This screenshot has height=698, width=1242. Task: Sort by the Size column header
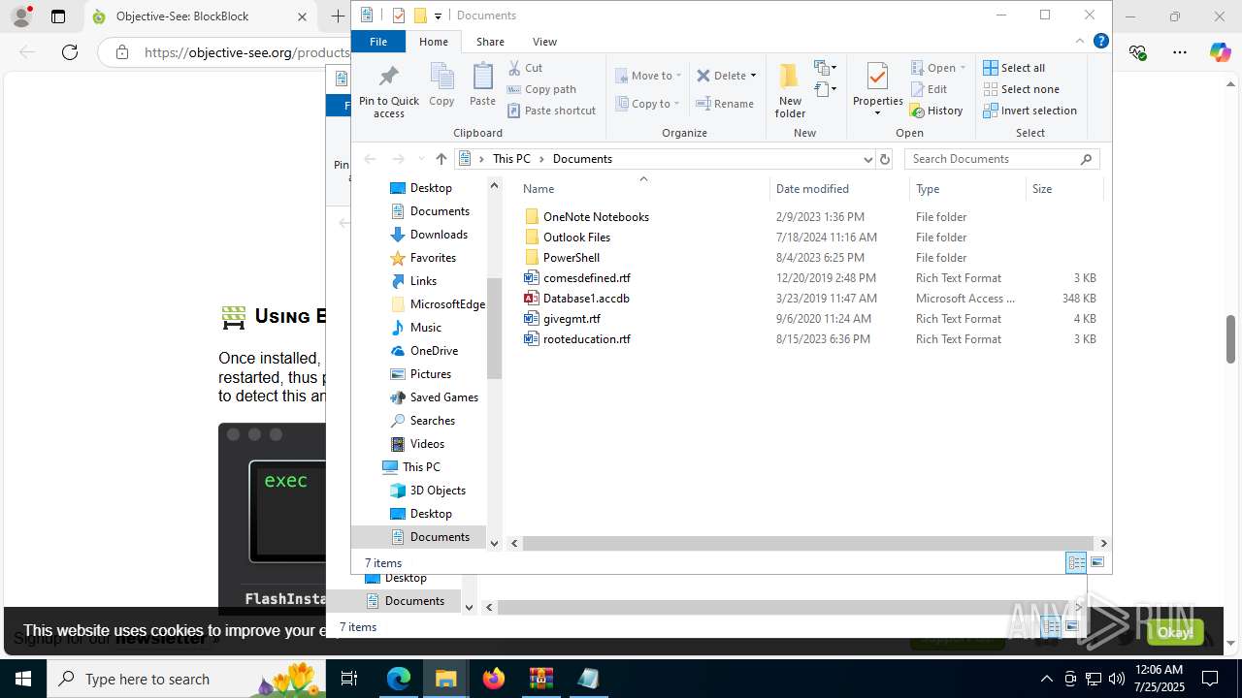1063,189
